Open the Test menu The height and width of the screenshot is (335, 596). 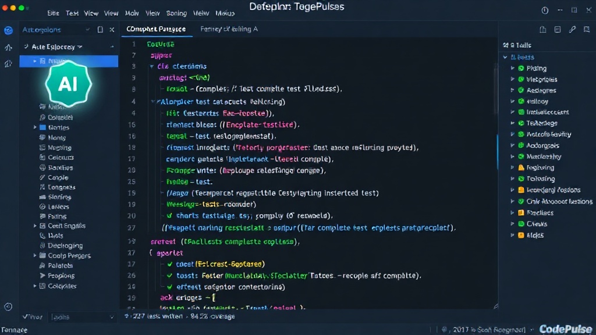click(x=72, y=13)
